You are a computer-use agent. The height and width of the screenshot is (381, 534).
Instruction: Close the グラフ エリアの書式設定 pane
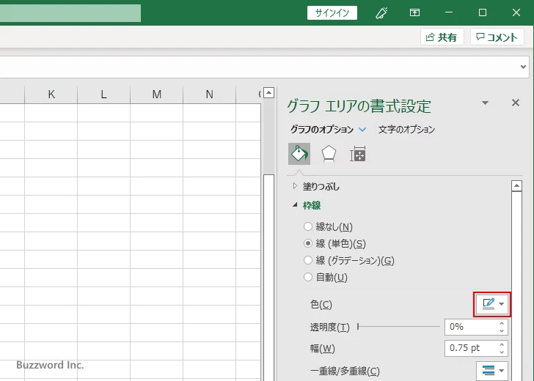[515, 103]
